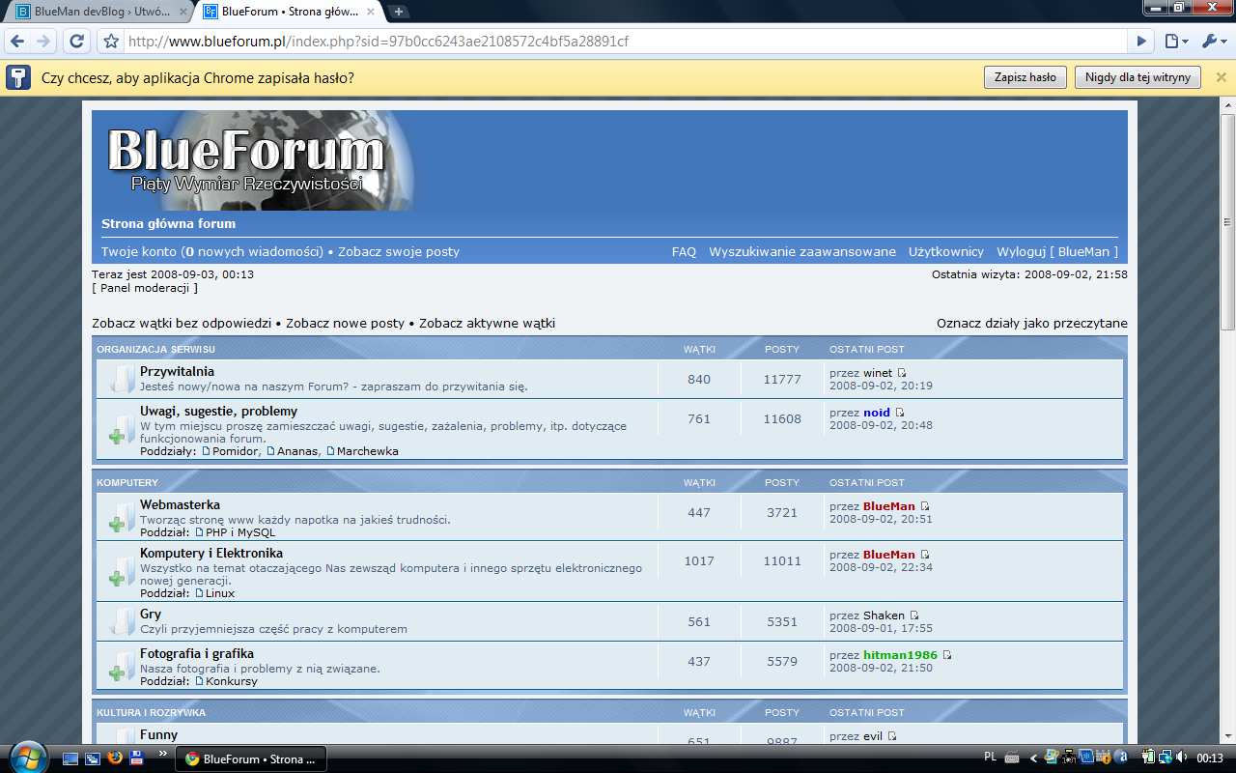Viewport: 1236px width, 773px height.
Task: Open the ORGANIZACJA SERWISU category
Action: [x=155, y=349]
